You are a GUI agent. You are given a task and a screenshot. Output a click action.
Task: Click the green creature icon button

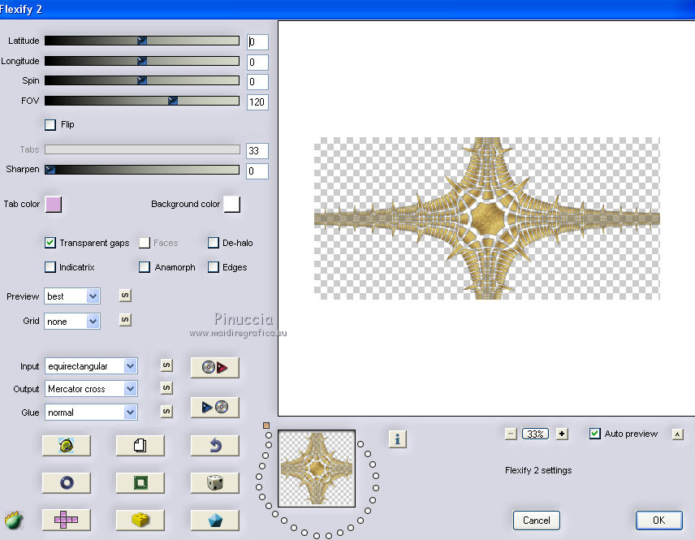tap(67, 446)
